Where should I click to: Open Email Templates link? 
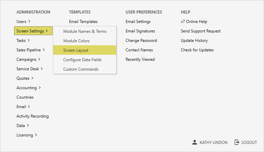83,22
